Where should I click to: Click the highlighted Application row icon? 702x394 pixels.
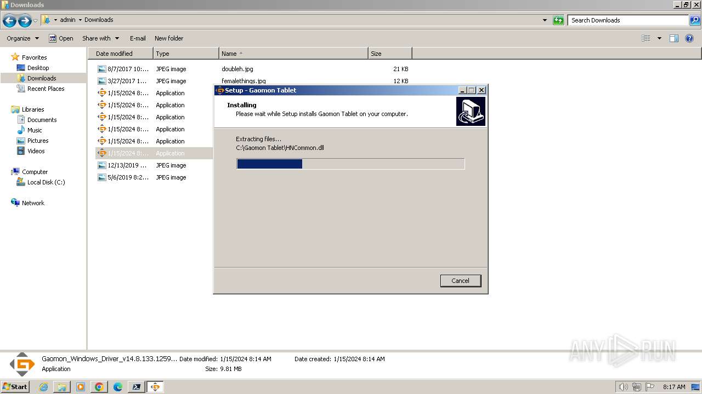101,153
